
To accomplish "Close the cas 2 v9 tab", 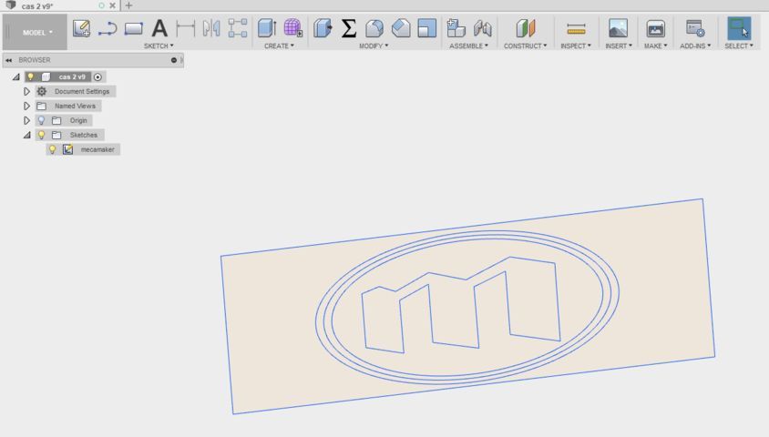I will (x=112, y=5).
